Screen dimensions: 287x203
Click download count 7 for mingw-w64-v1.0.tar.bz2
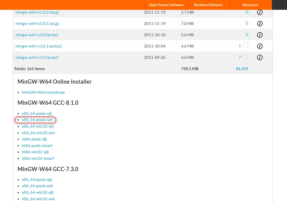240,57
